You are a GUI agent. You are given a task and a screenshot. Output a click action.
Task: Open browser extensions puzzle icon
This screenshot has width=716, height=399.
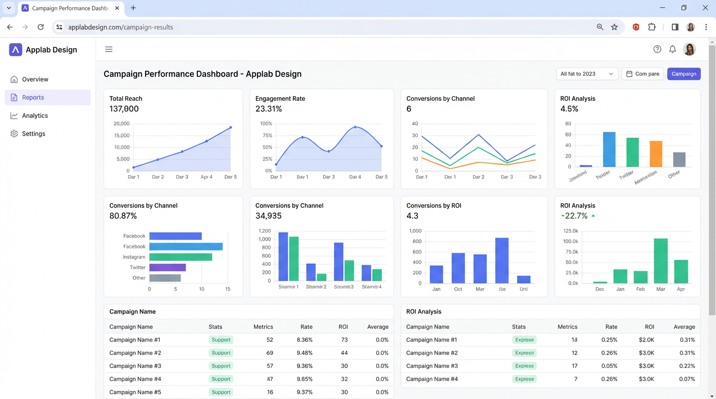coord(652,27)
